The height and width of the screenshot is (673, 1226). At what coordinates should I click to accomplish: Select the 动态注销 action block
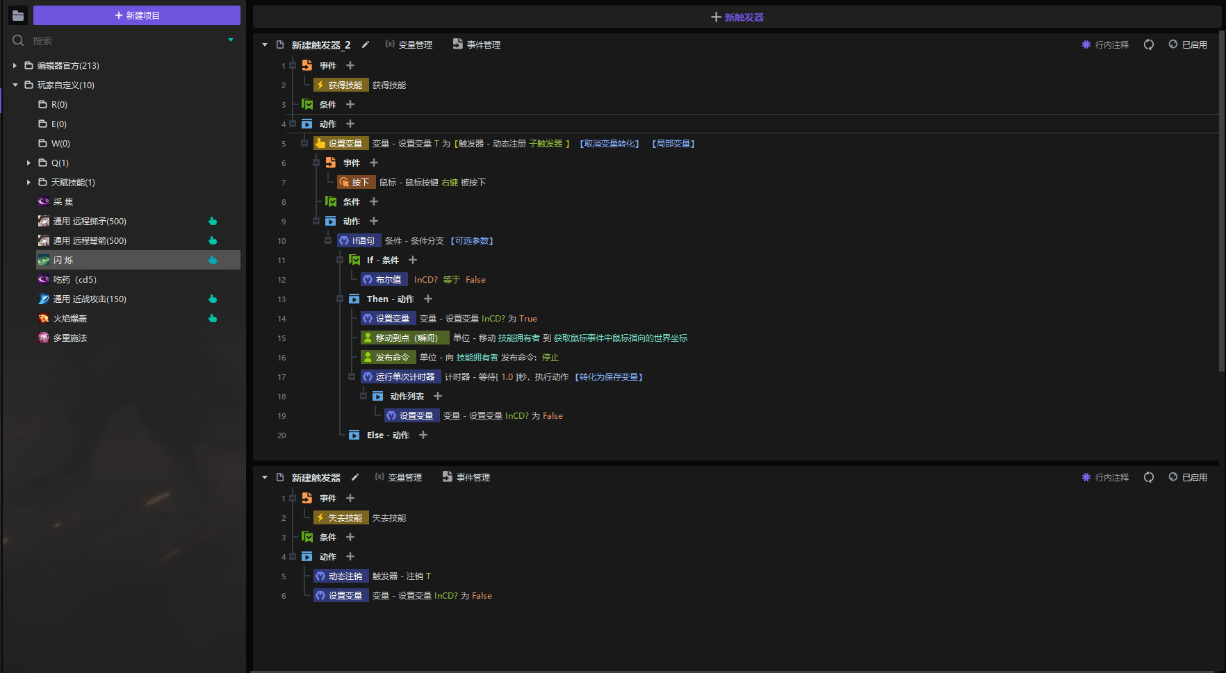pos(341,576)
